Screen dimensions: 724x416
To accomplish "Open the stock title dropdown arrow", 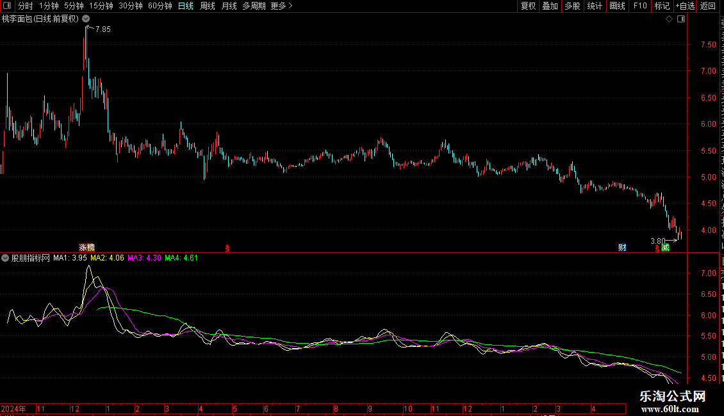I will click(x=86, y=19).
